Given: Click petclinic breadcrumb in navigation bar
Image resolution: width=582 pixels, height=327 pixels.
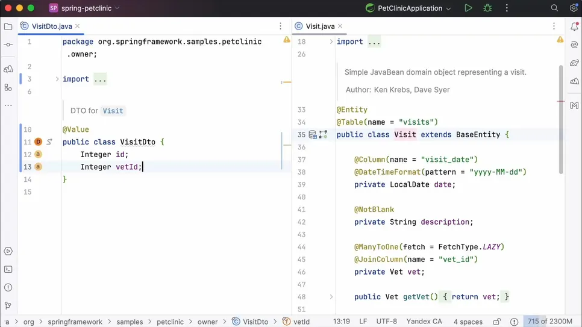Looking at the screenshot, I should coord(170,322).
